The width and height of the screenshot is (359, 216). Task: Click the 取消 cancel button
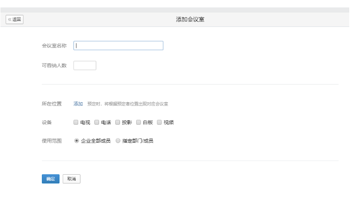tap(71, 179)
